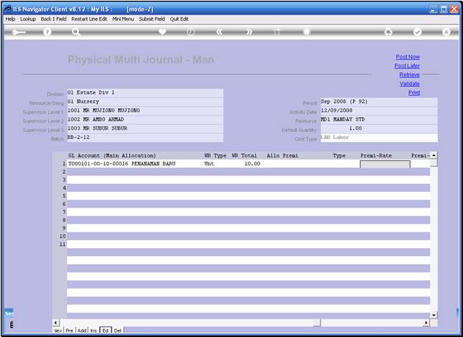Click the magnifier search icon
Screen dimensions: 463x337
(x=76, y=32)
